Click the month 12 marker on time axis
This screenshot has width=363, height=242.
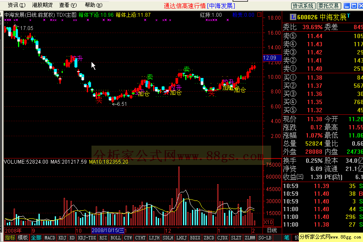point(168,230)
